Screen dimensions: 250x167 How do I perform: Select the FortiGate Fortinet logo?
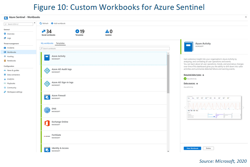click(x=47, y=136)
